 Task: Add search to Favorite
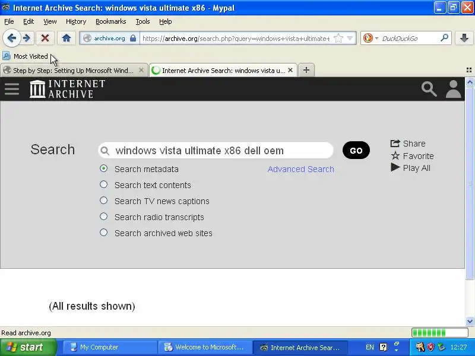(412, 156)
